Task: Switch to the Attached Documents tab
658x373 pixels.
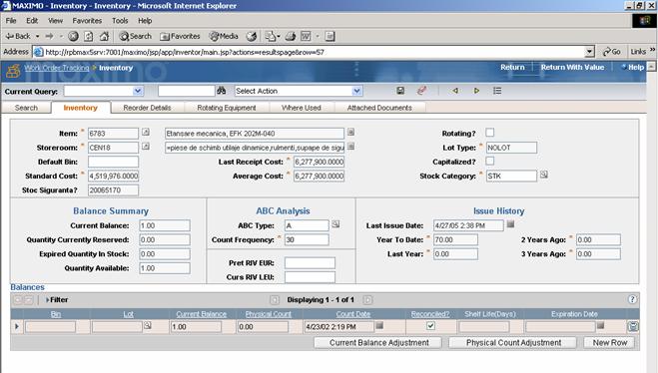Action: tap(379, 108)
